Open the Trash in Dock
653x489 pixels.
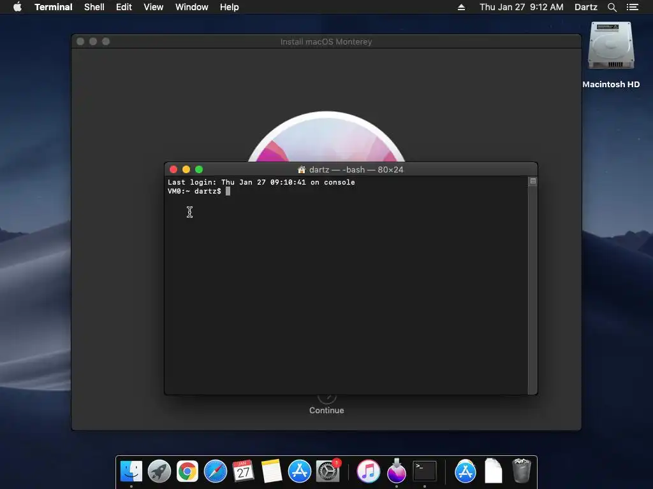pyautogui.click(x=521, y=471)
